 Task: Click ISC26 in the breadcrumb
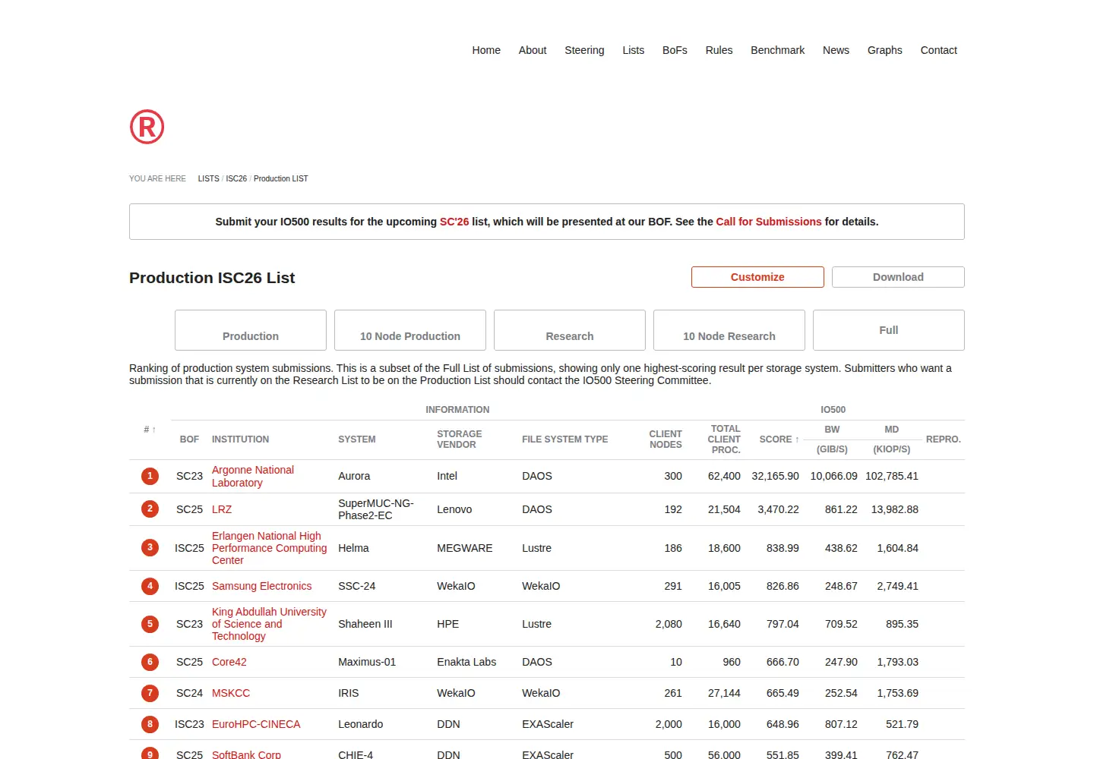(236, 179)
